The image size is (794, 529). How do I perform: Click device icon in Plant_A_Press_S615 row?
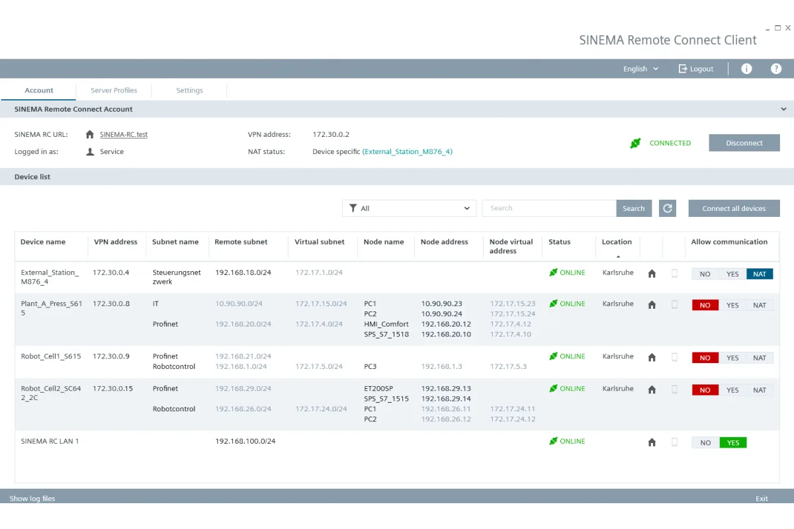675,305
